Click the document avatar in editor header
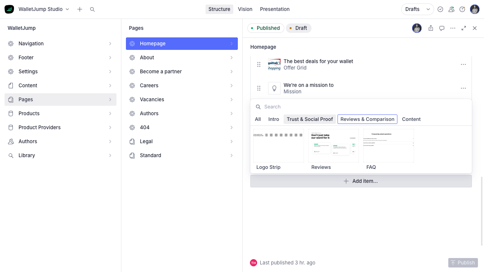The height and width of the screenshot is (272, 484). (x=417, y=28)
